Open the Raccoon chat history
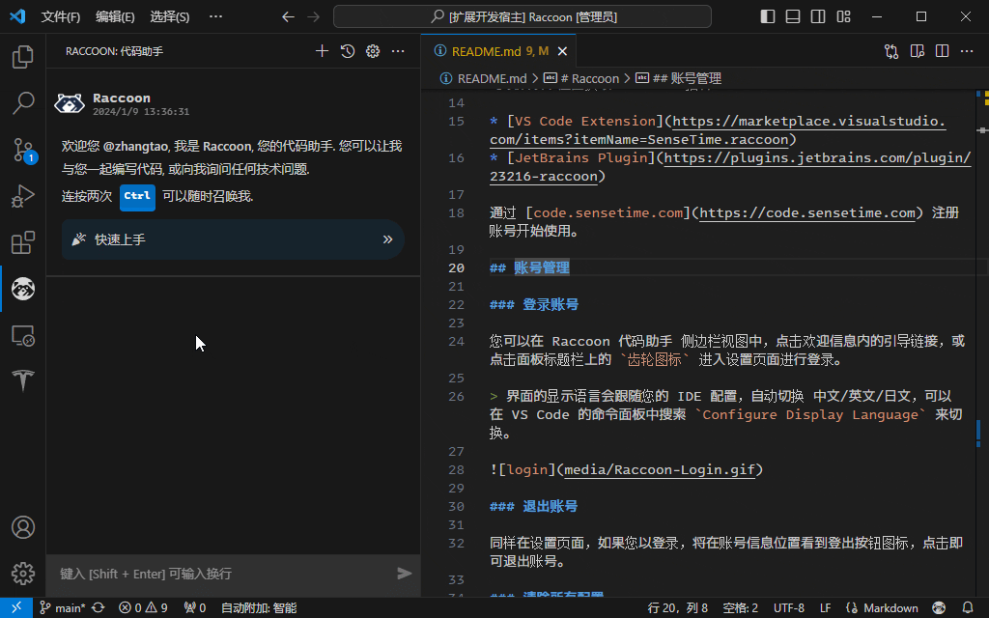The width and height of the screenshot is (989, 618). pos(348,51)
